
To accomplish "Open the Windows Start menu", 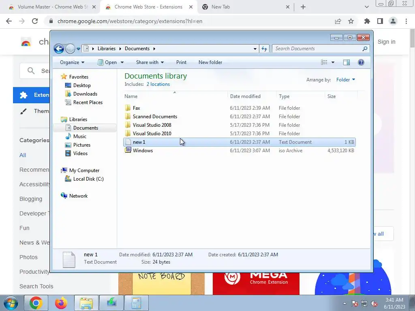I will point(11,303).
